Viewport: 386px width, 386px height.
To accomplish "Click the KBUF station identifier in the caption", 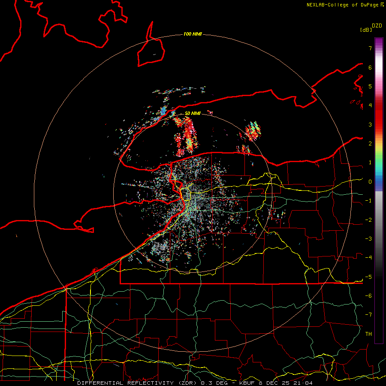I will [248, 383].
